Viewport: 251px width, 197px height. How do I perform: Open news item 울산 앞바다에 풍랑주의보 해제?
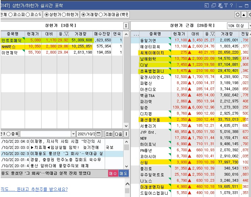click(x=62, y=166)
